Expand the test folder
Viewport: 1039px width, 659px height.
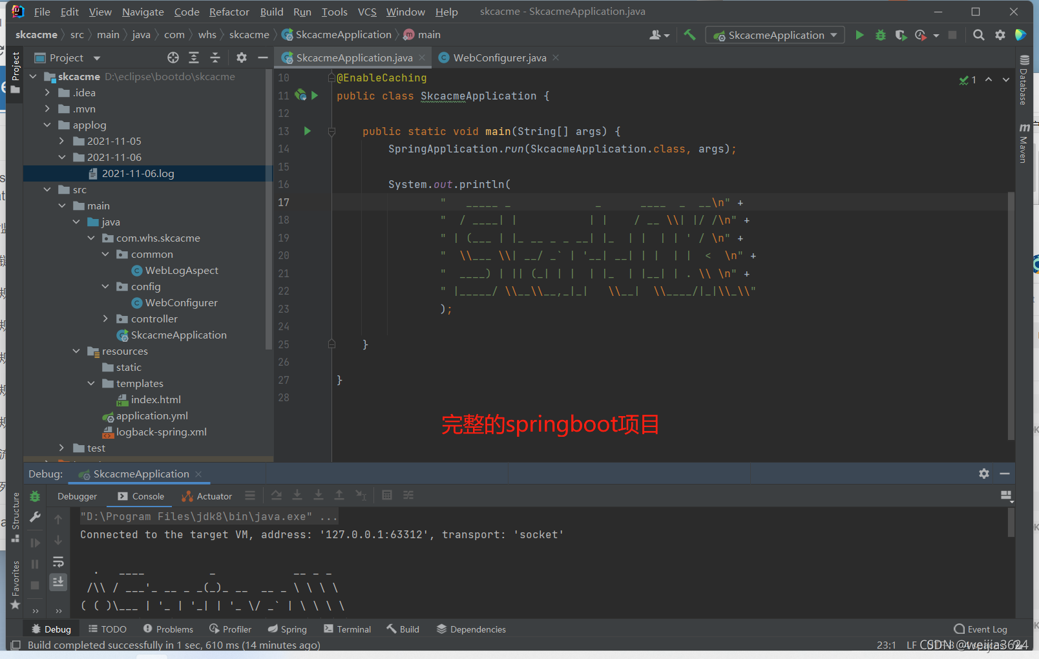62,448
